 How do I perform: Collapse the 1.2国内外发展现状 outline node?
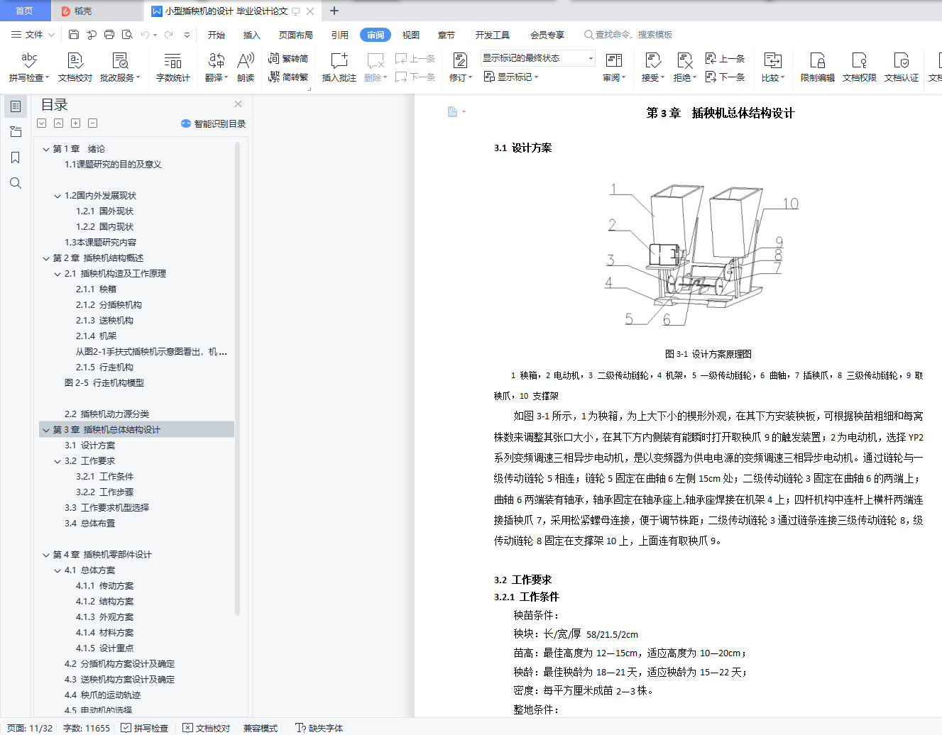click(x=57, y=196)
